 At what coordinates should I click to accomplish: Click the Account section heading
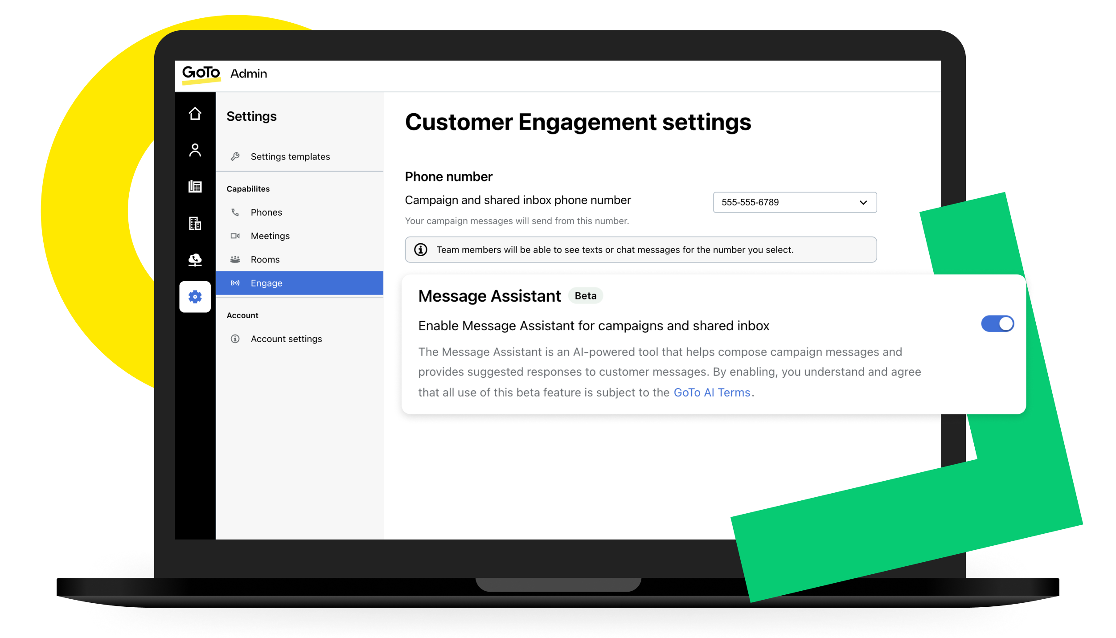click(242, 315)
